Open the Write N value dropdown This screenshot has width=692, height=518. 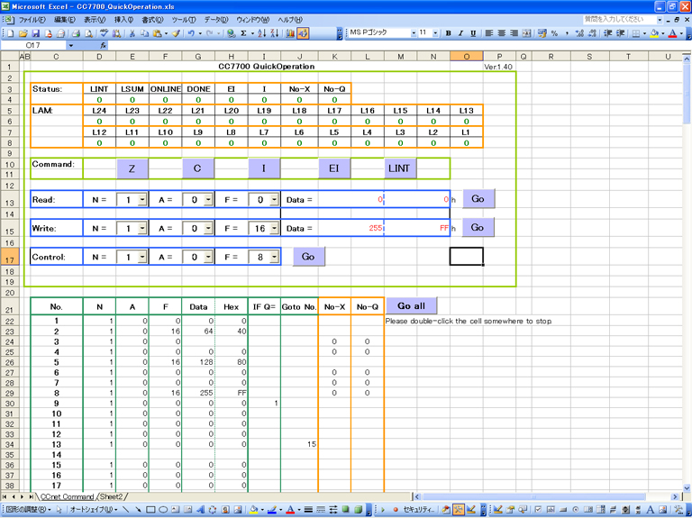tap(142, 229)
